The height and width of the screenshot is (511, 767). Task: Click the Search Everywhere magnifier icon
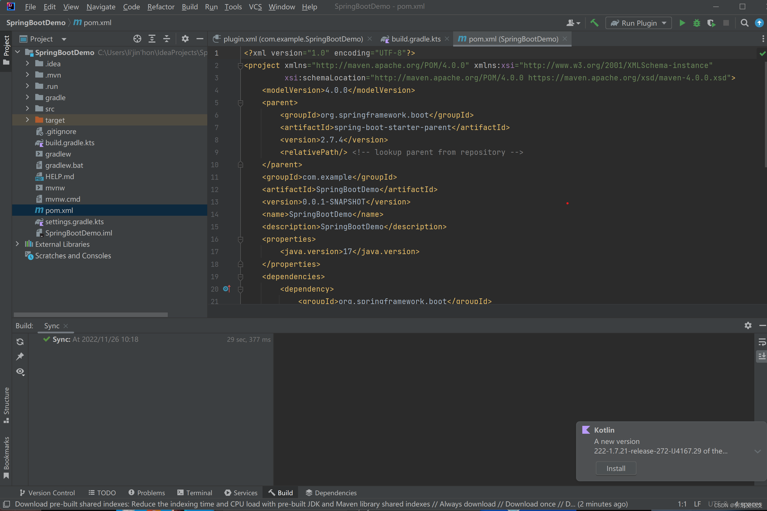744,23
